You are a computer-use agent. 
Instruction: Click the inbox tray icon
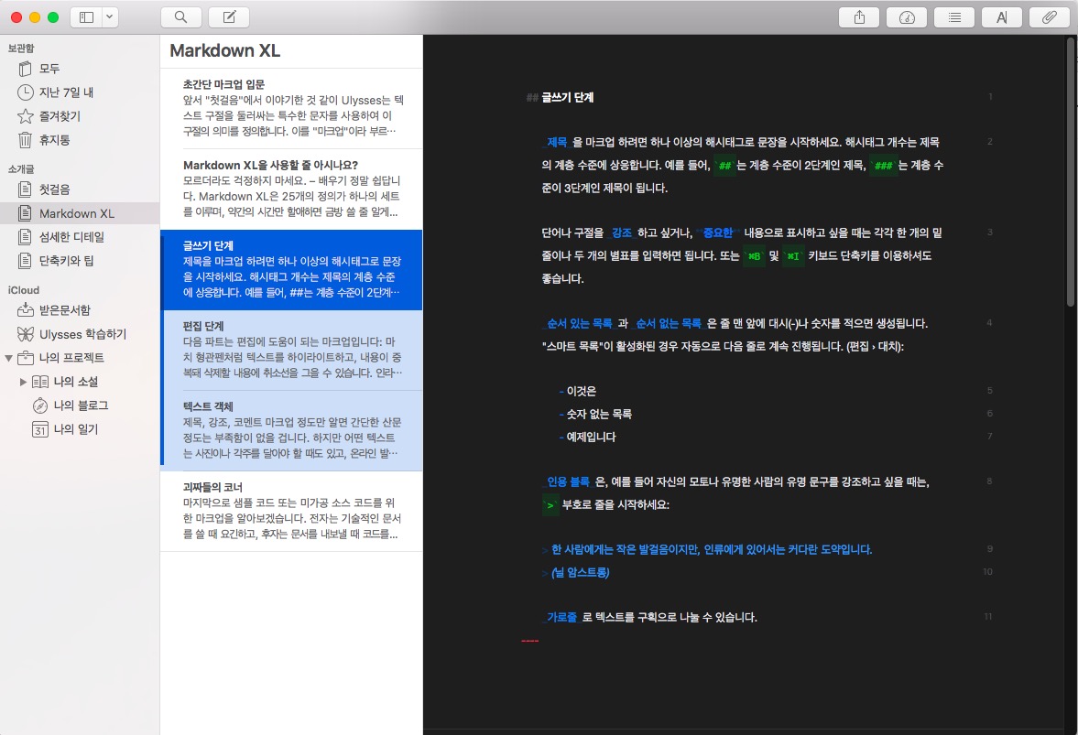(x=25, y=309)
